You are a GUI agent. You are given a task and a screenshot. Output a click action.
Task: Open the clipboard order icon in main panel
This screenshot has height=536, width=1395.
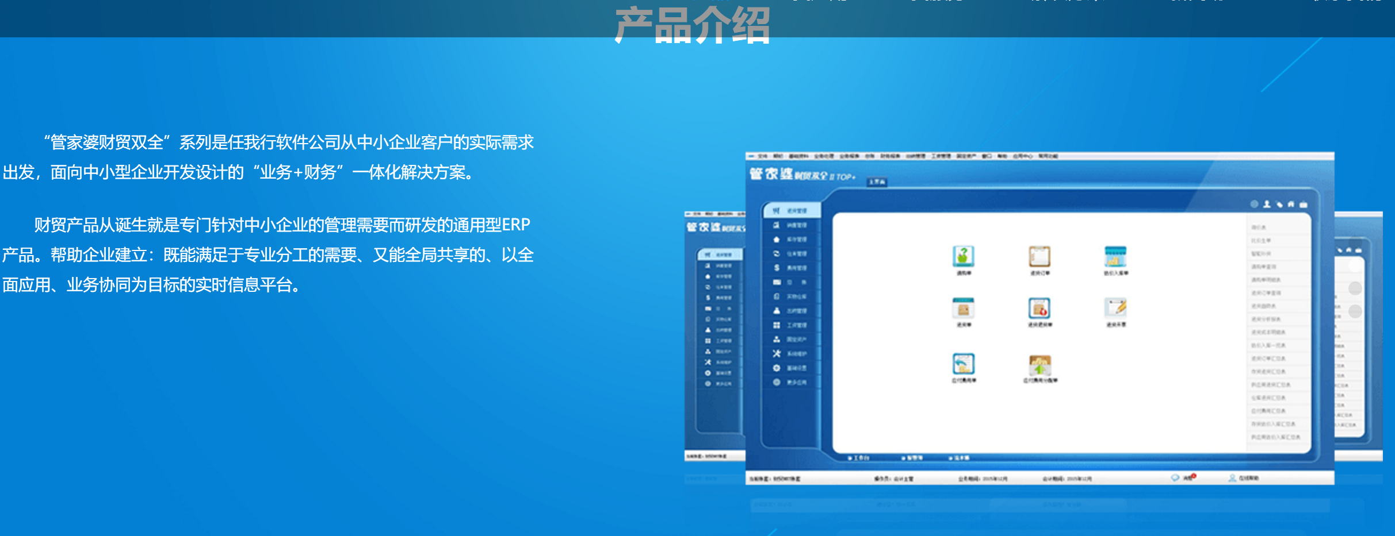click(x=1039, y=256)
